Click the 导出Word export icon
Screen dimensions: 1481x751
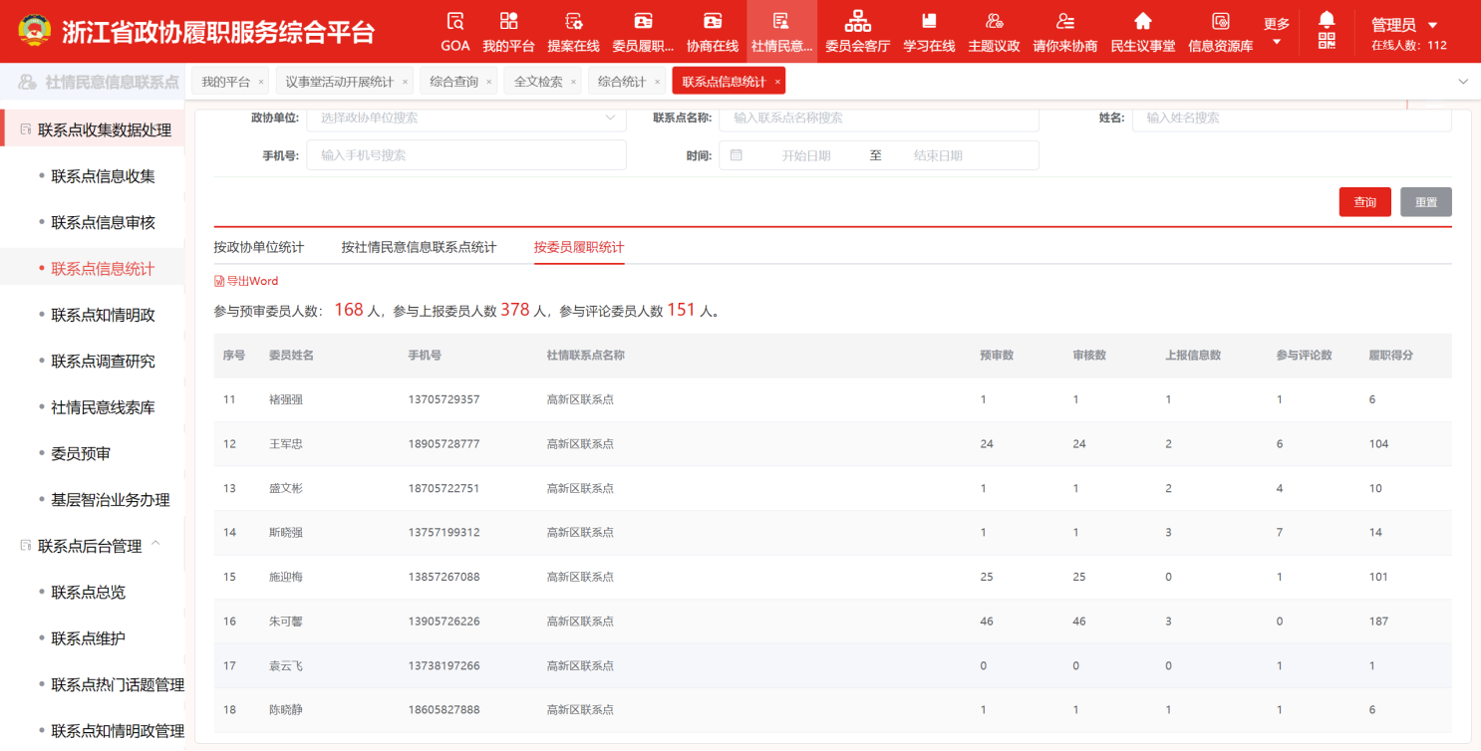point(219,281)
